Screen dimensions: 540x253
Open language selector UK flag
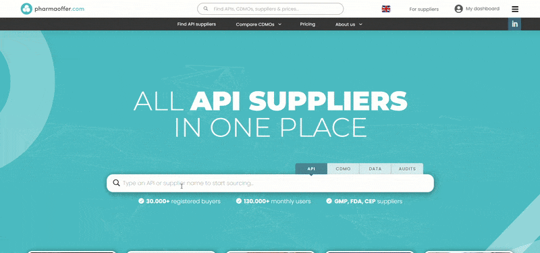click(x=386, y=9)
